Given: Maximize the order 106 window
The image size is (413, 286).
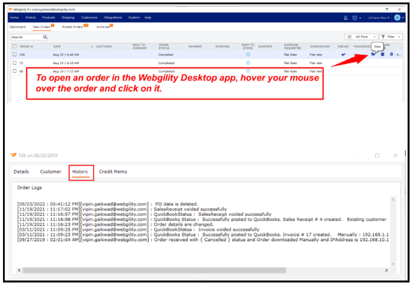Looking at the screenshot, I should click(377, 156).
